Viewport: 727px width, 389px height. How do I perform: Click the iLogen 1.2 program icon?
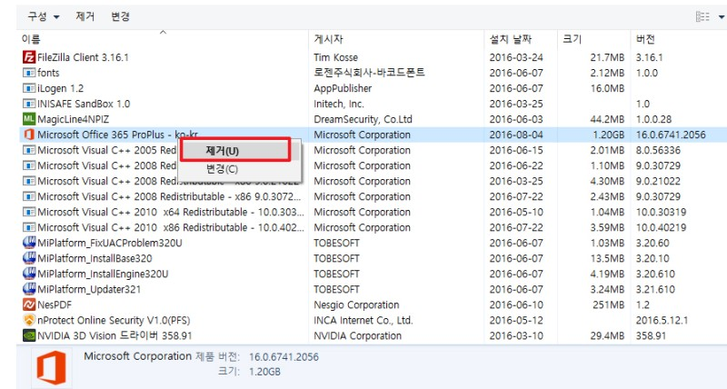tap(29, 88)
